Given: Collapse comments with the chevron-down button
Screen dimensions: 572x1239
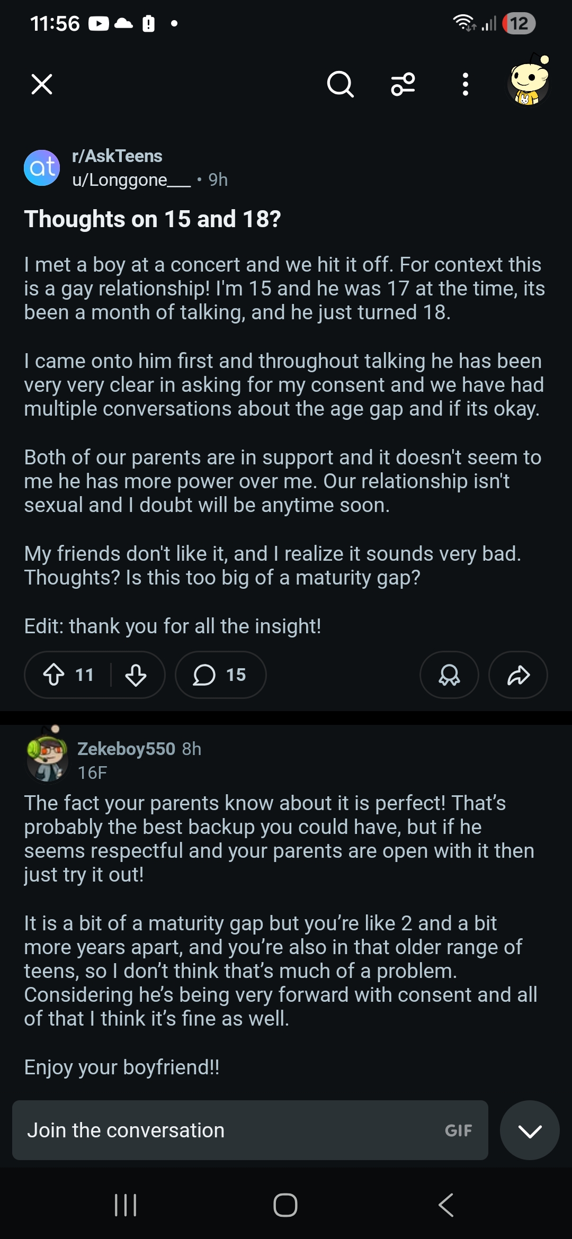Looking at the screenshot, I should click(530, 1130).
